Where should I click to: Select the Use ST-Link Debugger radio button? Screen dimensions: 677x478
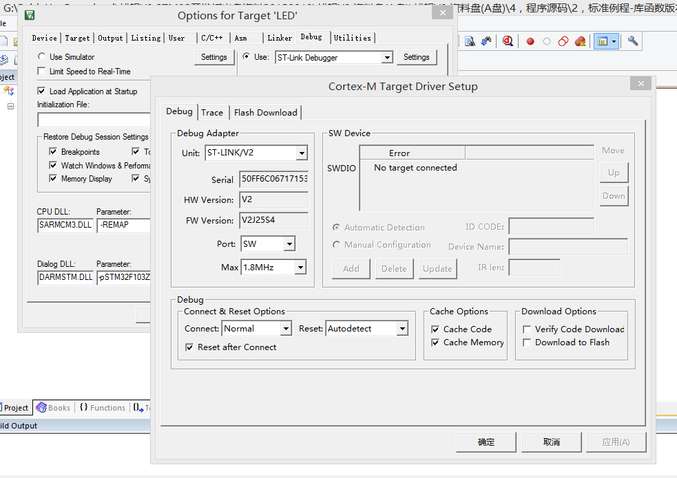click(246, 56)
